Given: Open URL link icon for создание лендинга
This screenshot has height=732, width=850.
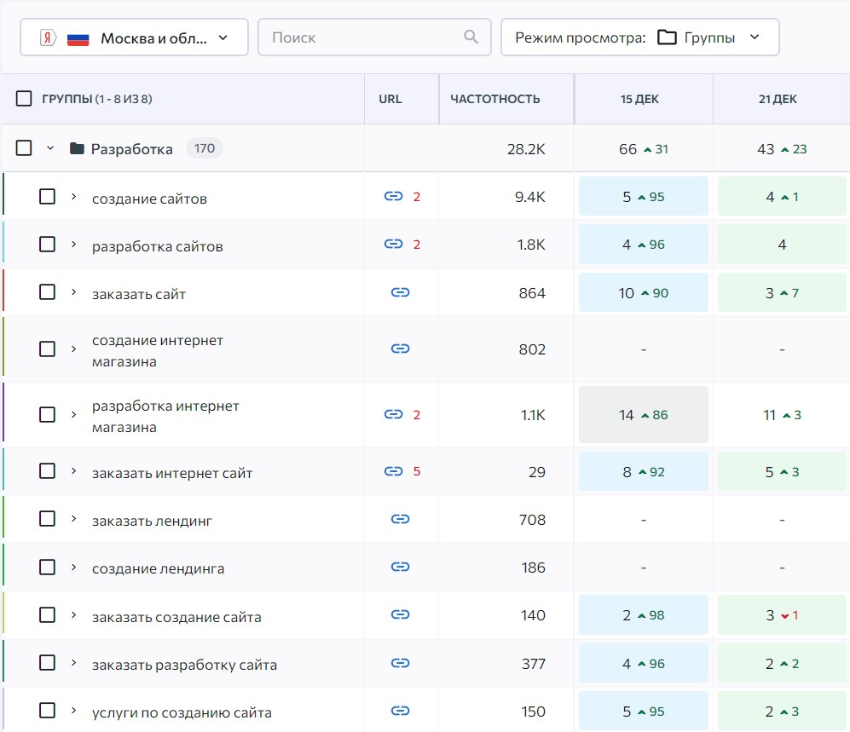Looking at the screenshot, I should [x=400, y=567].
